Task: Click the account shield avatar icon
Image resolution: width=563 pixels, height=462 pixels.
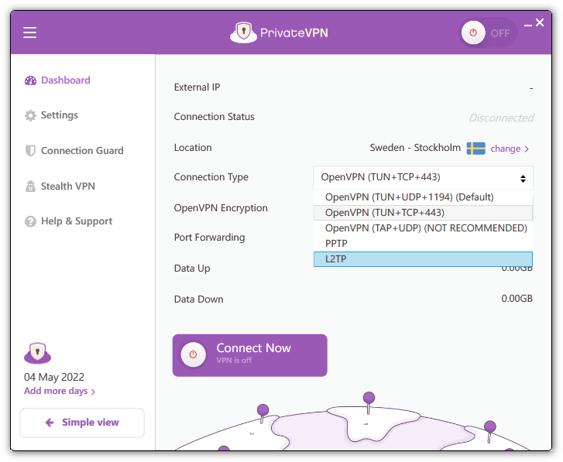Action: coord(38,353)
